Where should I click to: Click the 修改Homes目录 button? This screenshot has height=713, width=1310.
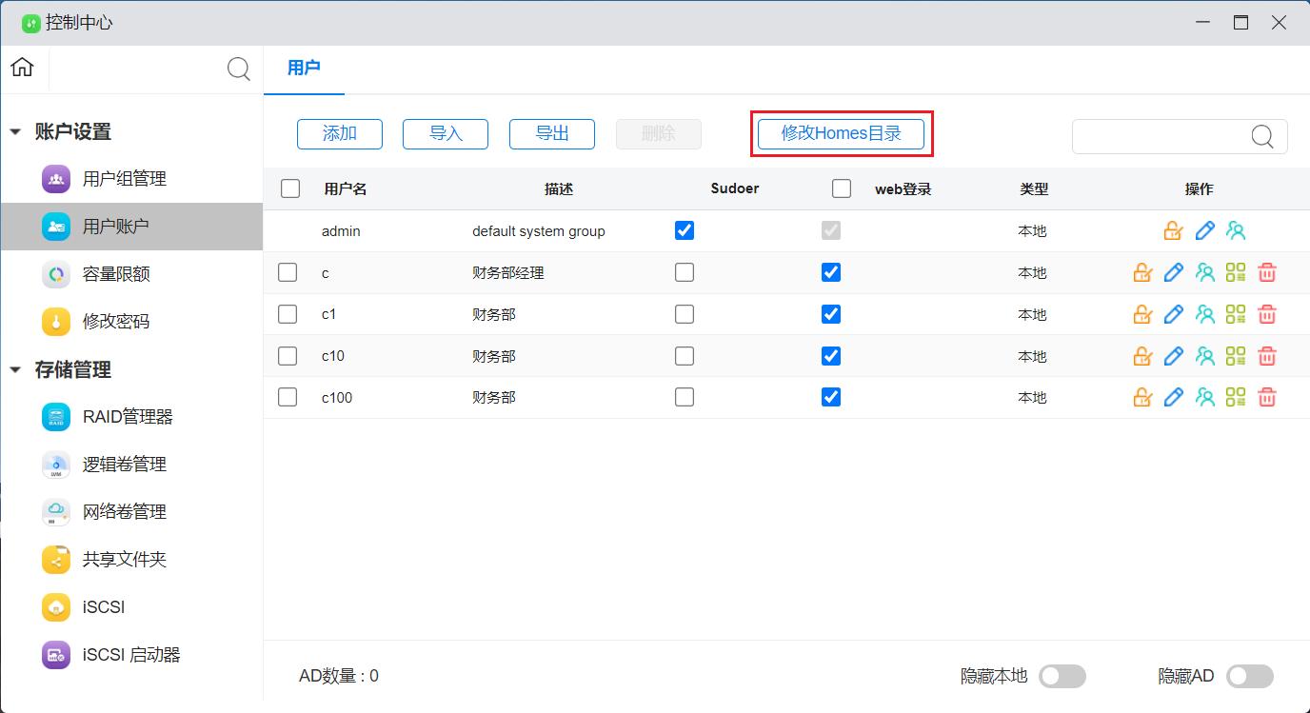coord(841,133)
